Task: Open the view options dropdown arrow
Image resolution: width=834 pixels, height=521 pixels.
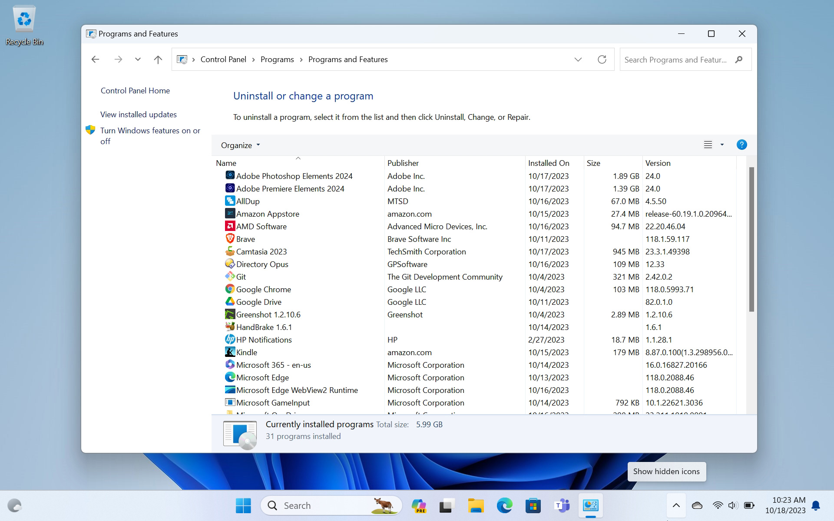Action: tap(722, 145)
